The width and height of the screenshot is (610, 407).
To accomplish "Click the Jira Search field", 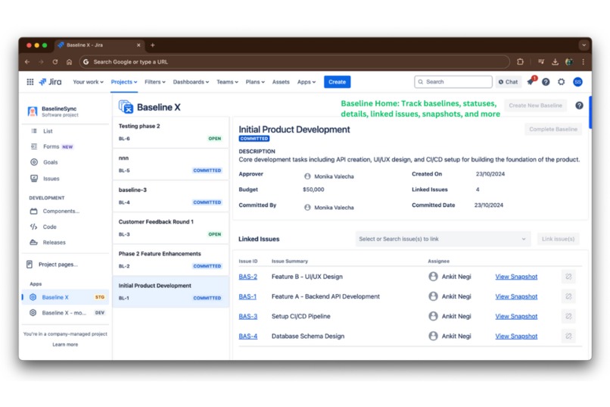I will click(x=453, y=82).
